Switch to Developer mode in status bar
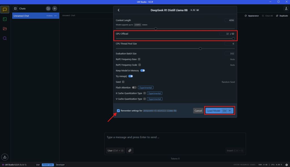 tap(60, 164)
